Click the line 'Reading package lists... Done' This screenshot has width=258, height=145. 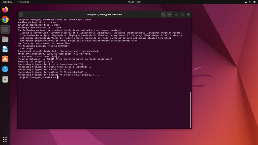(37, 22)
